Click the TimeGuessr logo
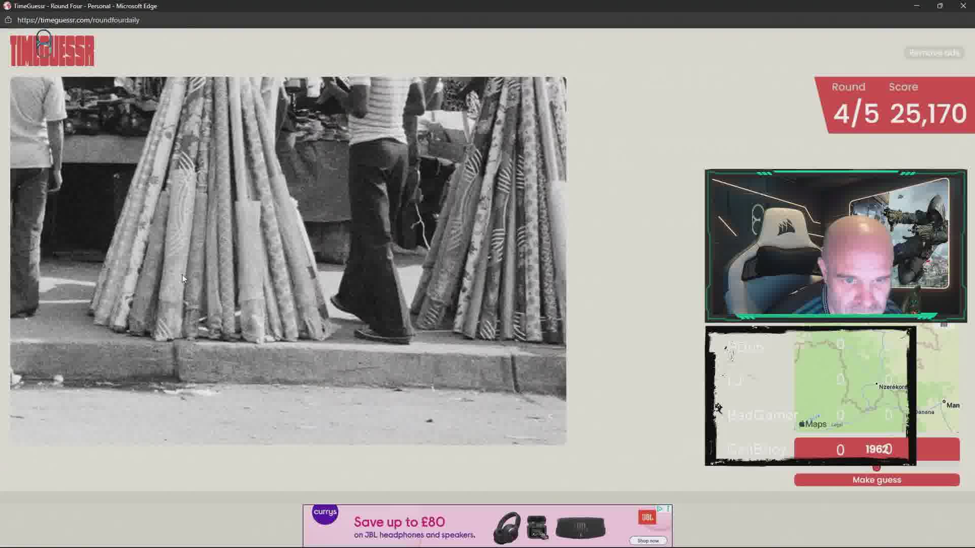The image size is (975, 548). [52, 50]
